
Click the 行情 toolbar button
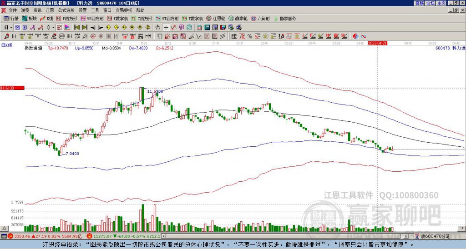point(11,18)
